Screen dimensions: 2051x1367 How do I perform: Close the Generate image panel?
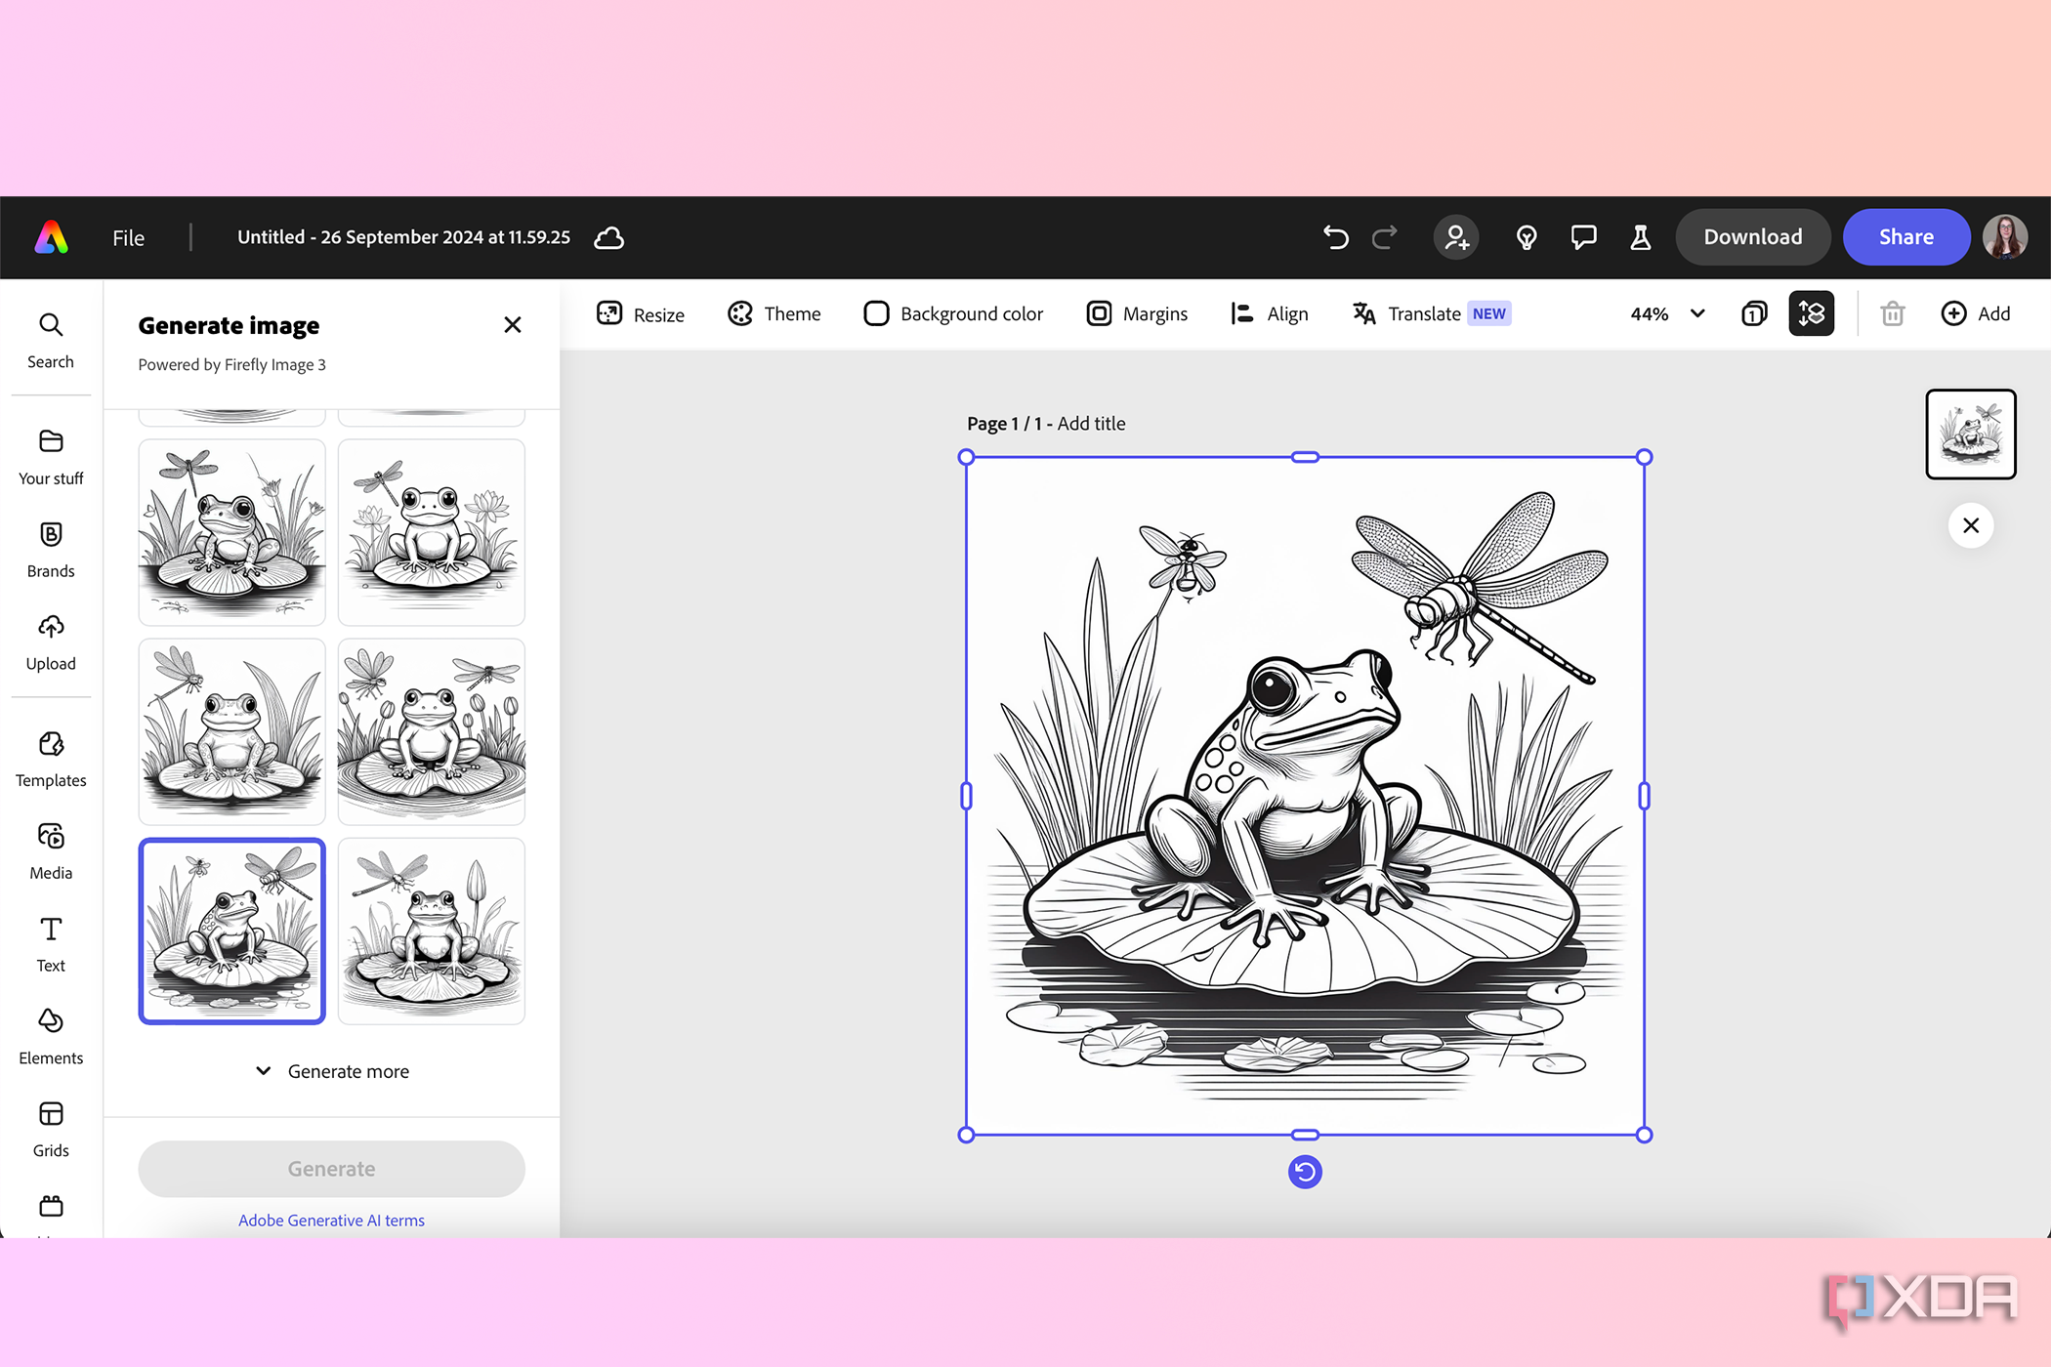pos(513,325)
